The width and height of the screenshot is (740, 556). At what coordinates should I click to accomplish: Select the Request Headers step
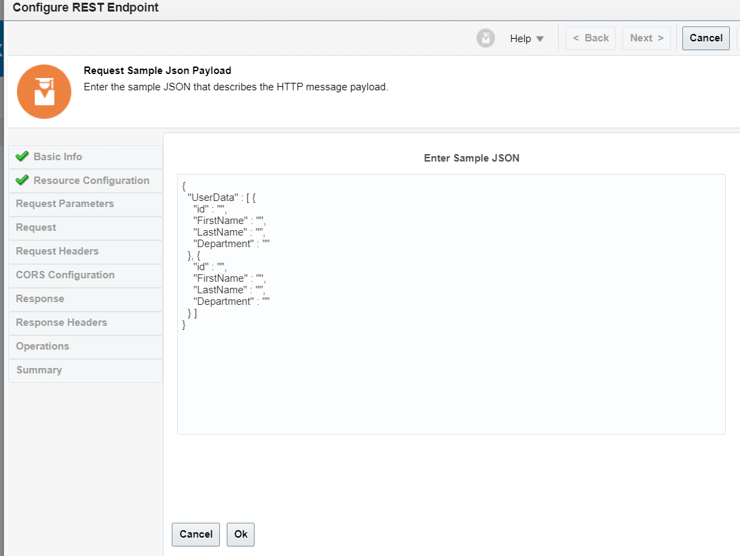pos(57,251)
